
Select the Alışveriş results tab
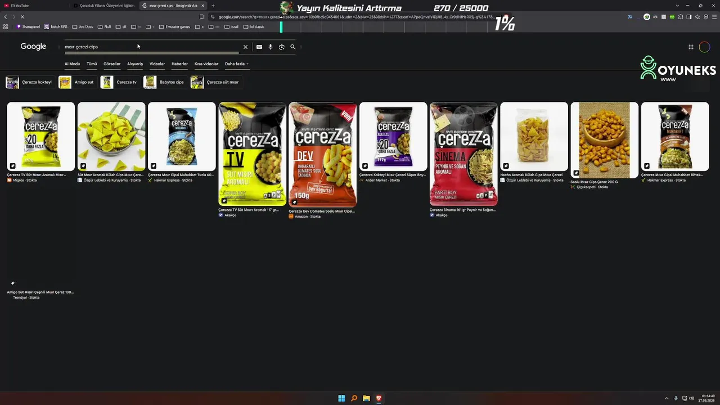(x=135, y=64)
